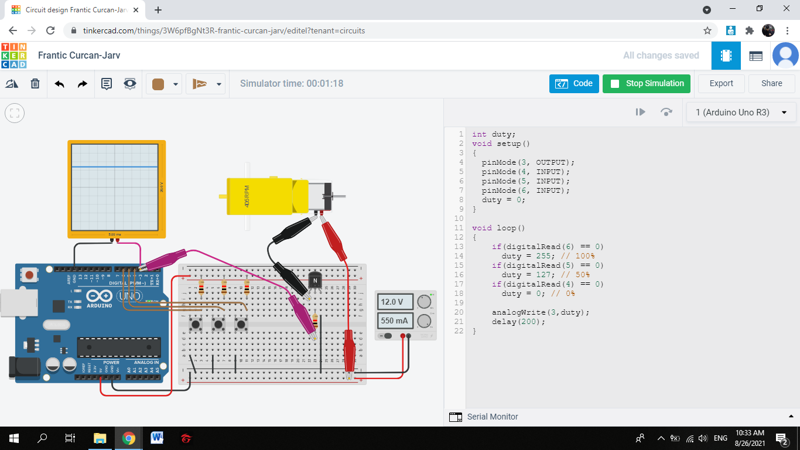
Task: Open the Windows Start menu
Action: (14, 438)
